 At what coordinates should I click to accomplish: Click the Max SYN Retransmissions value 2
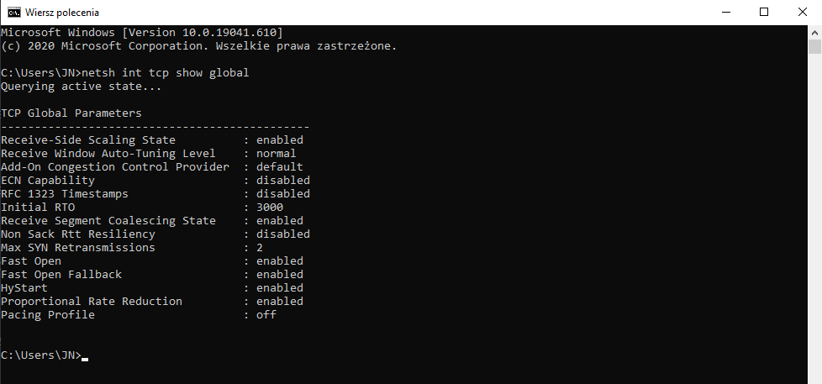coord(260,248)
